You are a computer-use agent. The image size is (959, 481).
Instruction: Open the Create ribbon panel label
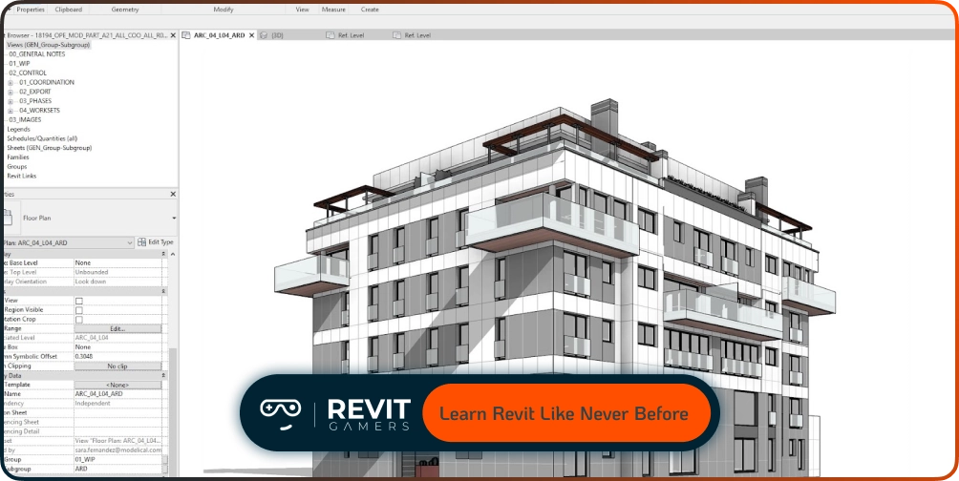coord(370,10)
